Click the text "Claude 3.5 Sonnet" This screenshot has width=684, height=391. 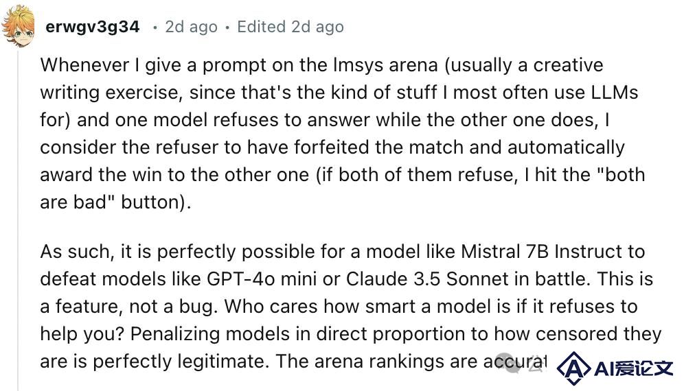428,279
